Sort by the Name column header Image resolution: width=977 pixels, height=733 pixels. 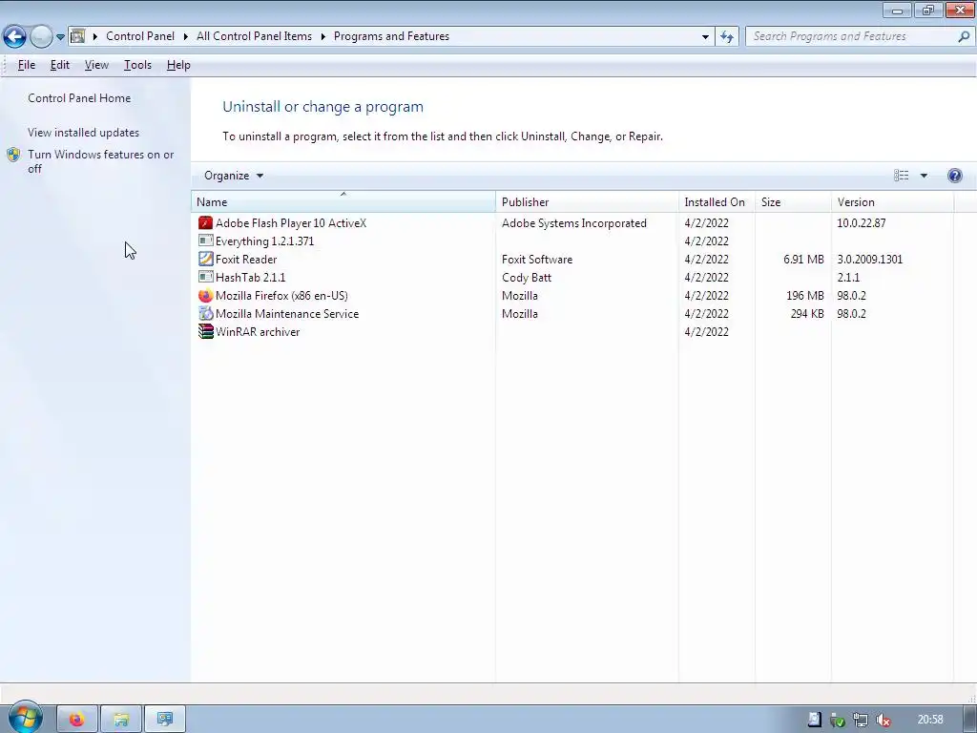343,202
